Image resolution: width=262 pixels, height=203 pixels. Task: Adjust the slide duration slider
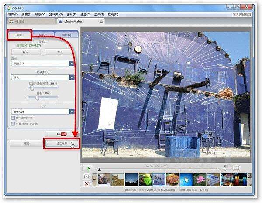32,88
